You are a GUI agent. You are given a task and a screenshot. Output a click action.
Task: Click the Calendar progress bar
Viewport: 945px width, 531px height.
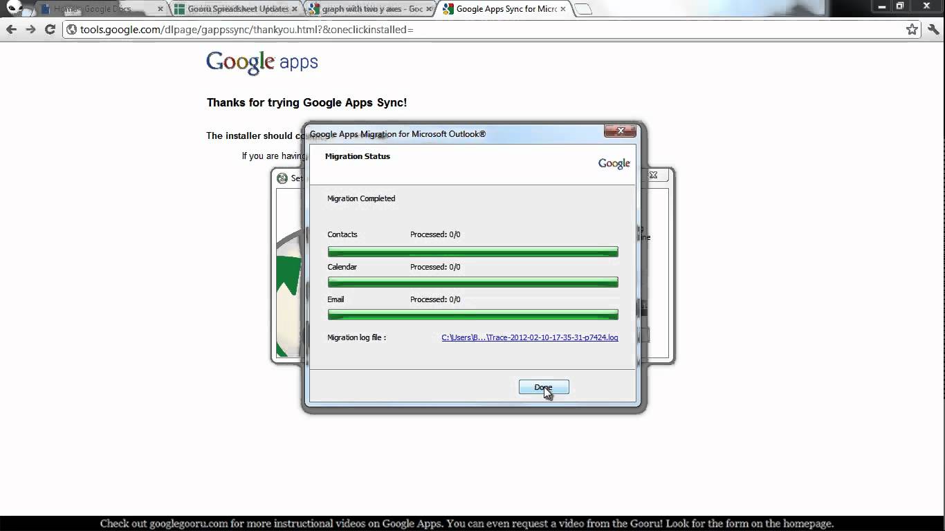473,282
